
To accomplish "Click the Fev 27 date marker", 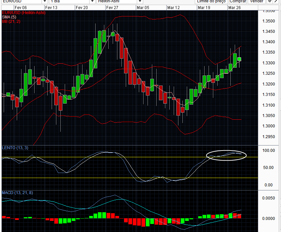I will tap(112, 7).
